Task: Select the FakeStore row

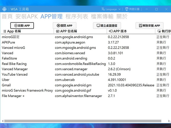Action: point(85,58)
